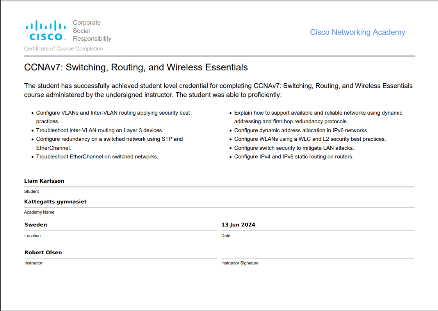Click the student name Liam Karlsson
The width and height of the screenshot is (438, 311).
pos(44,181)
